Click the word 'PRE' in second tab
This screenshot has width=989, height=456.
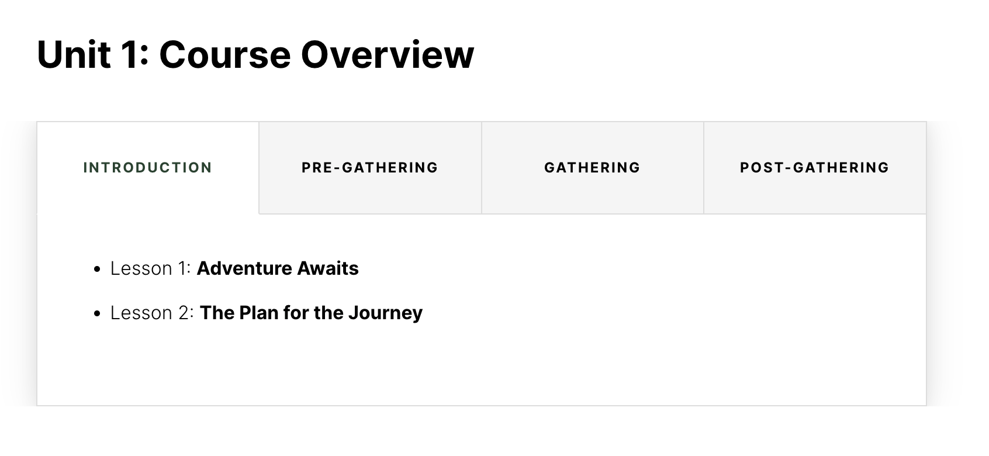316,168
